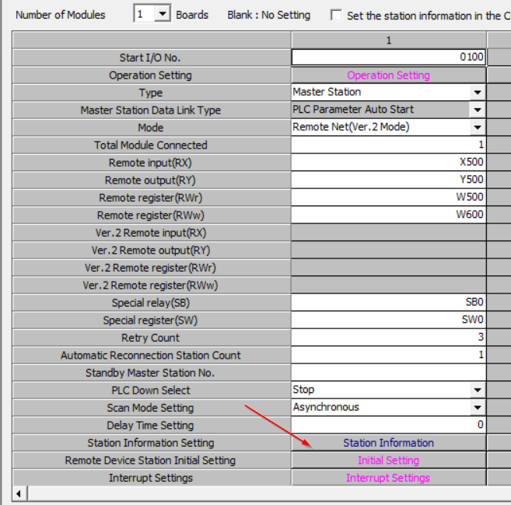Open the magenta Operation Setting button

click(x=388, y=75)
